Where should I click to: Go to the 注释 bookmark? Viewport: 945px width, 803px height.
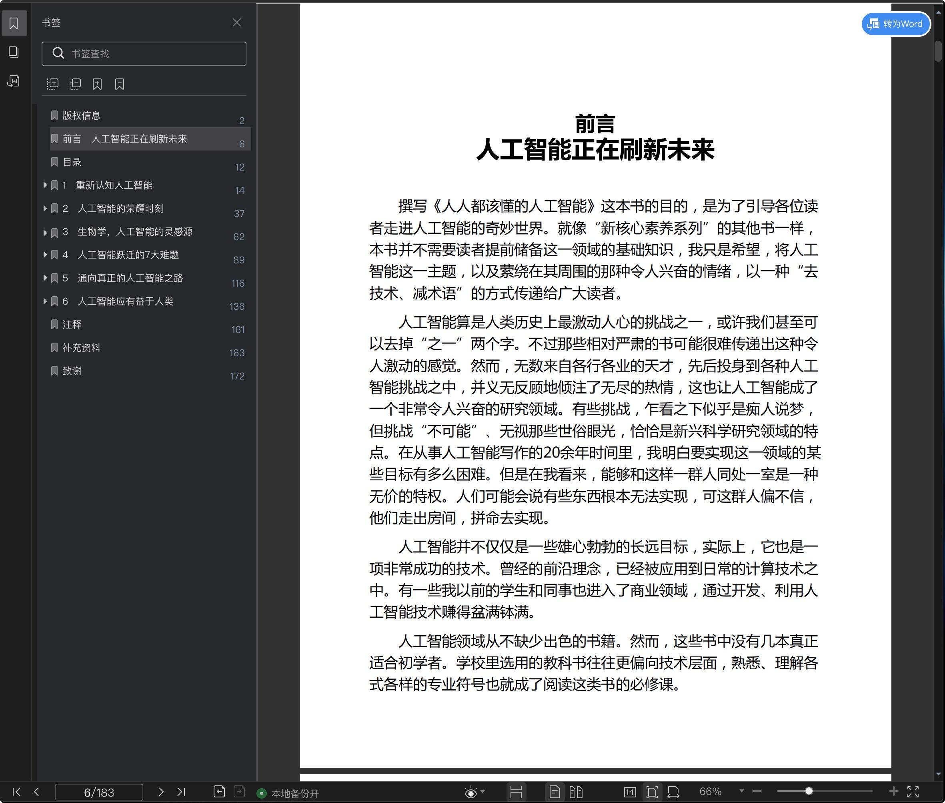pyautogui.click(x=72, y=325)
